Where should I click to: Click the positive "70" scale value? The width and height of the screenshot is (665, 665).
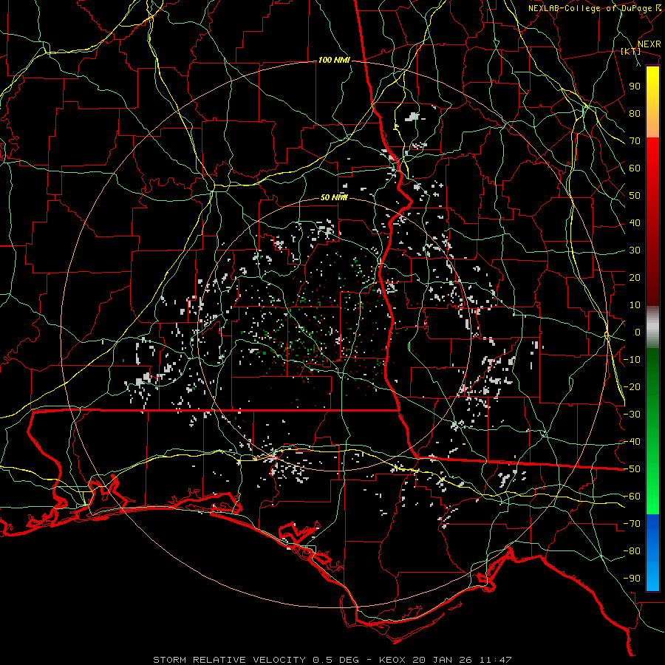click(635, 141)
